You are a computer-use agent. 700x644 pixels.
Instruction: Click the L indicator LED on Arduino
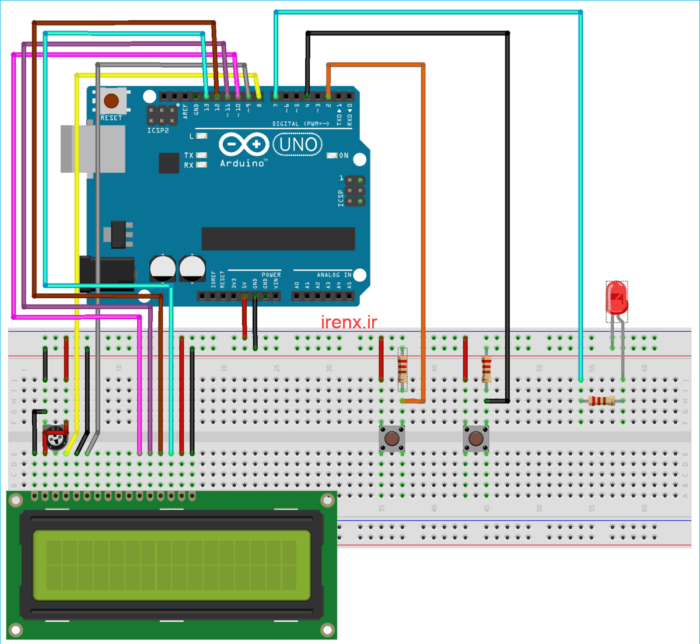coord(201,136)
